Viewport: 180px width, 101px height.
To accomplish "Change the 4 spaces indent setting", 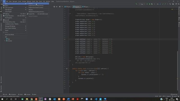I will [x=169, y=96].
